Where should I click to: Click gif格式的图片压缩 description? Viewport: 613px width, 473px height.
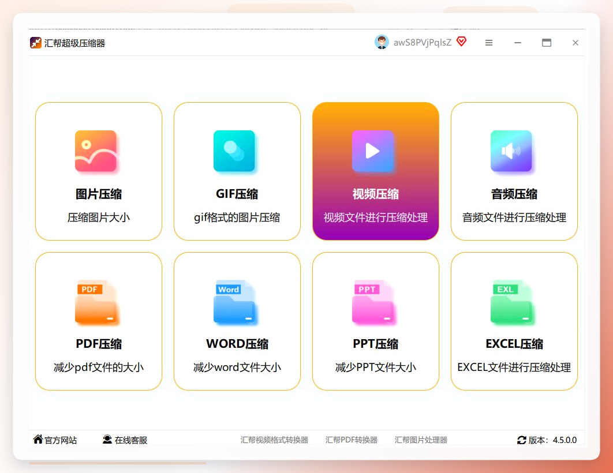(x=237, y=217)
